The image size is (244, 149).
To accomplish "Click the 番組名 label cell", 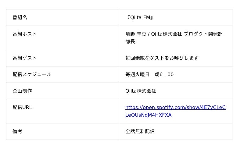I will tap(20, 18).
